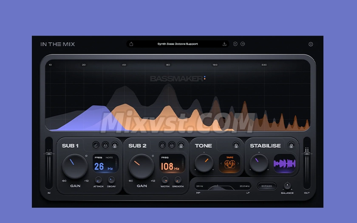Click the BALANCE knob
This screenshot has height=223, width=357.
point(287,186)
